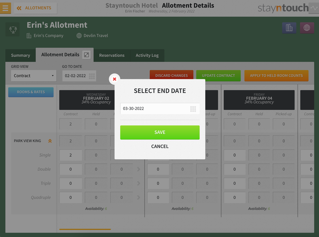Click the allotment group icon
The image size is (319, 237).
coord(13,30)
